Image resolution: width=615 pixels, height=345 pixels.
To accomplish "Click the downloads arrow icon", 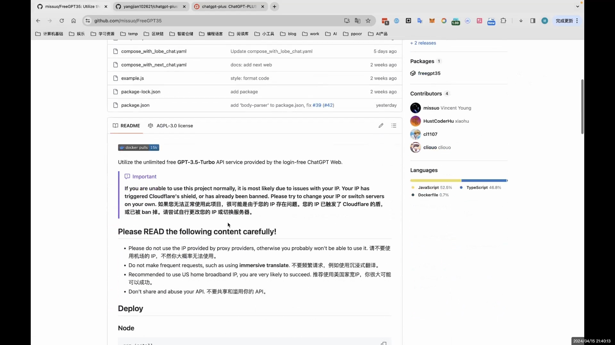I will [521, 21].
